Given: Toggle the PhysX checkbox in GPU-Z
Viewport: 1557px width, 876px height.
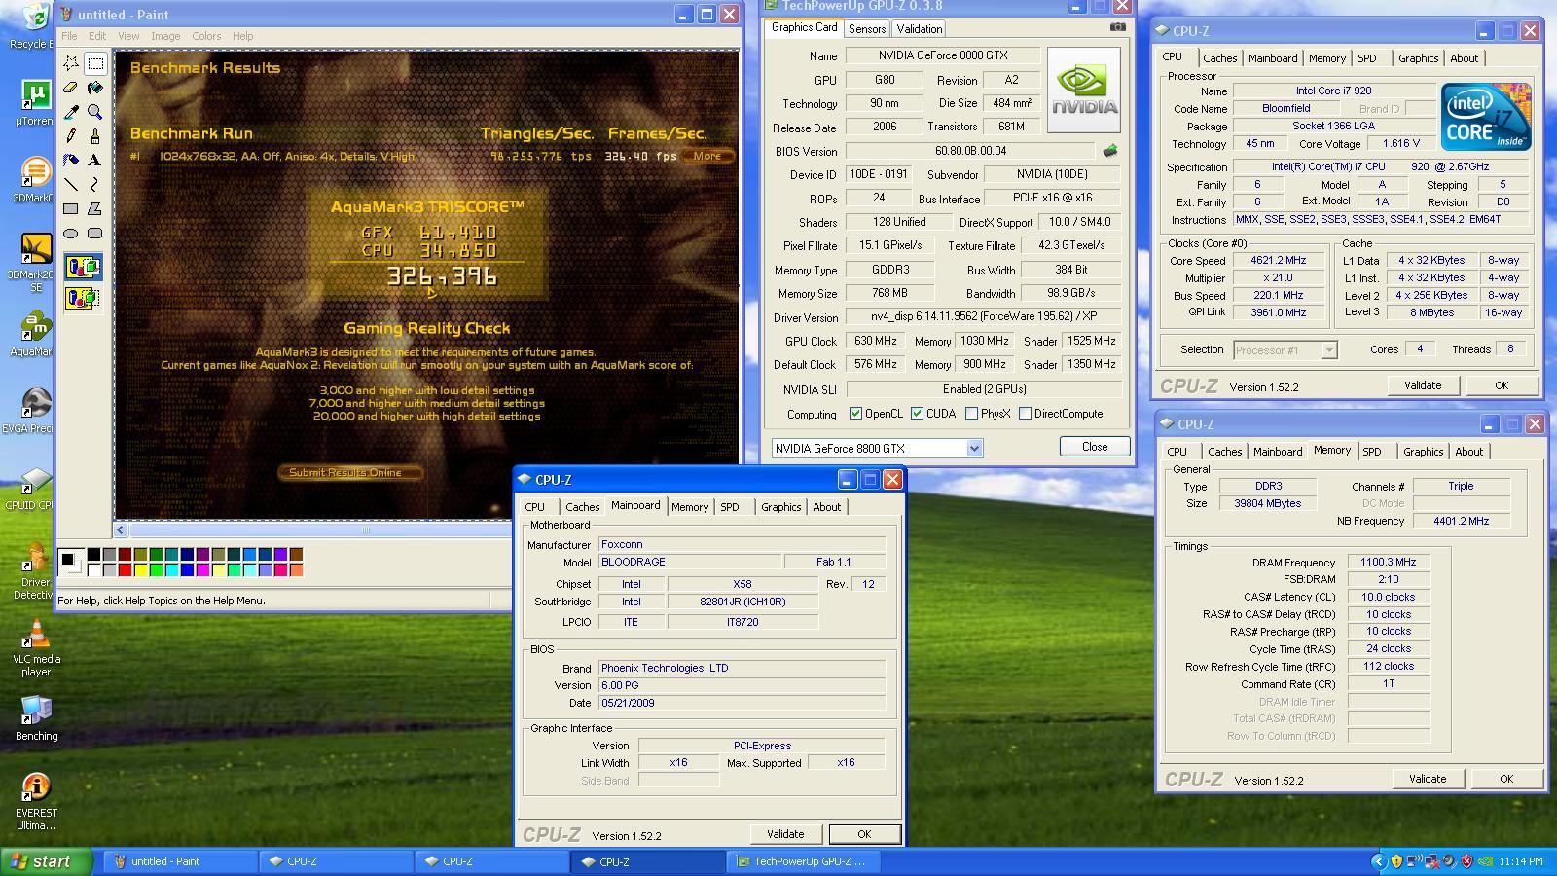Looking at the screenshot, I should [971, 414].
